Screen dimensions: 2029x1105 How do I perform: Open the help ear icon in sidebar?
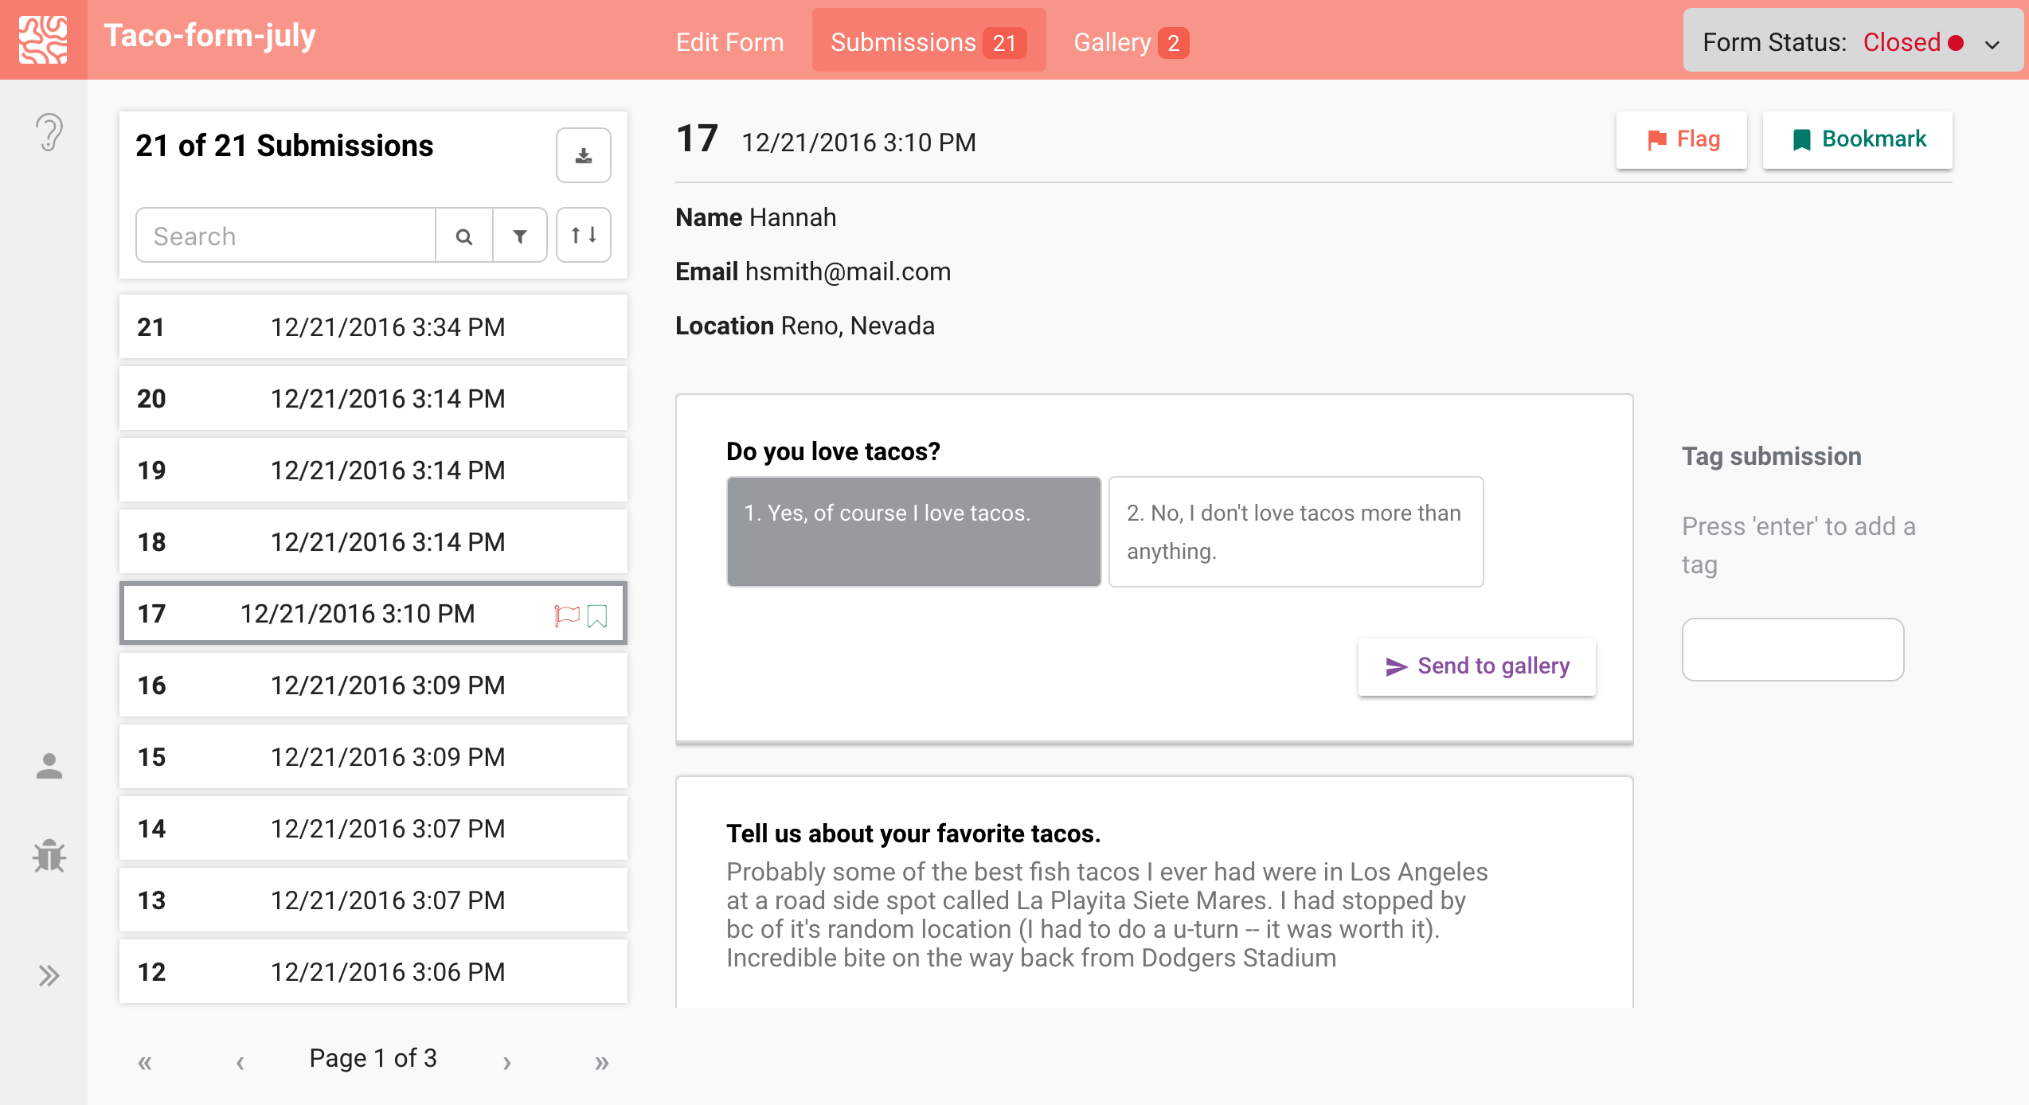coord(49,132)
